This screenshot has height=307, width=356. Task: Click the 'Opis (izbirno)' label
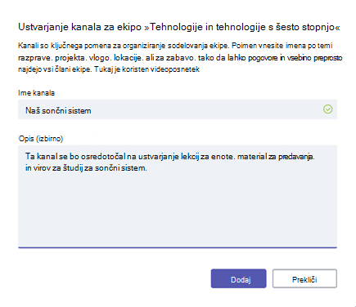click(x=41, y=139)
